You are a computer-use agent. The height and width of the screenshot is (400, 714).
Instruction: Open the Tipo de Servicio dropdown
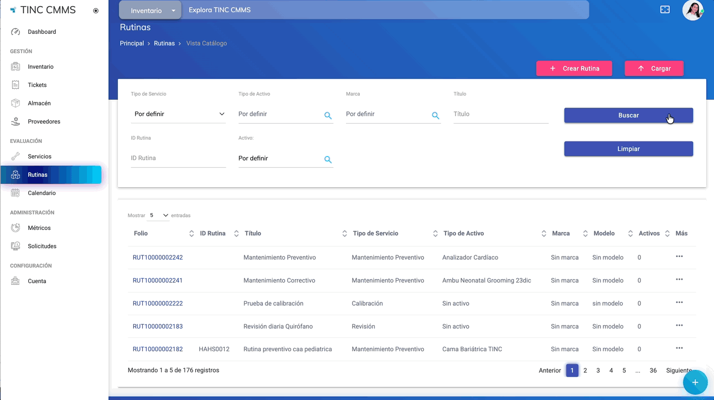179,114
